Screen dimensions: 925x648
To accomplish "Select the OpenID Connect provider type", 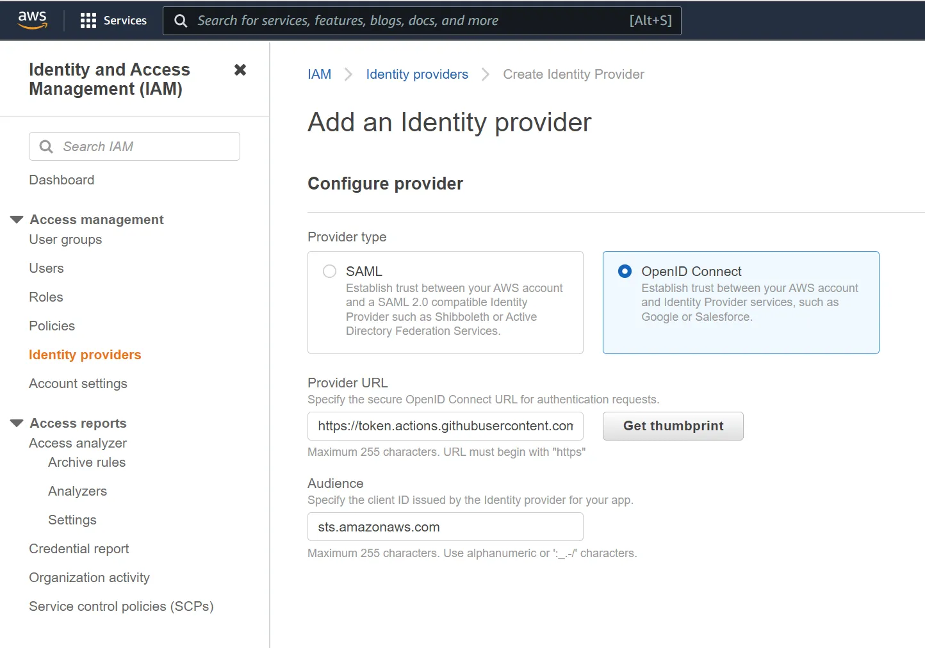I will tap(624, 271).
